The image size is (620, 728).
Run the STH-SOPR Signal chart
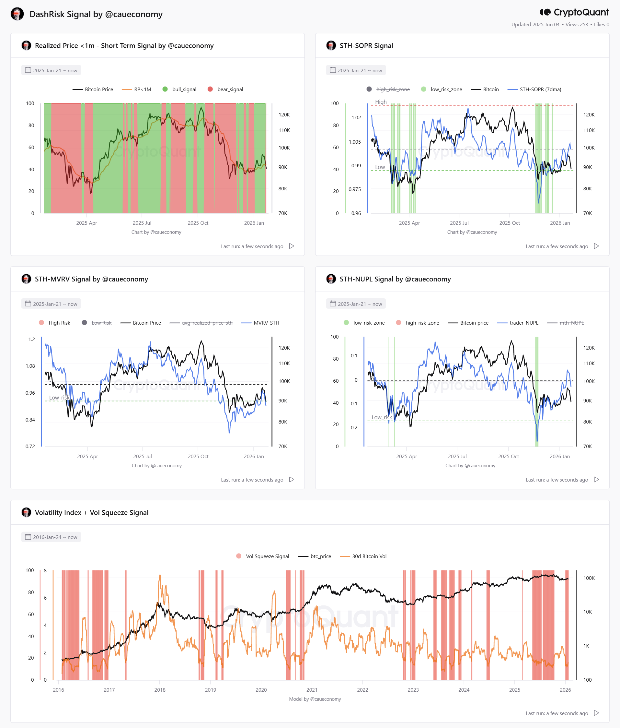[x=596, y=246]
